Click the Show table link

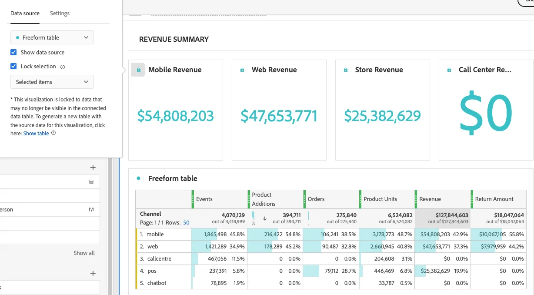(x=36, y=134)
